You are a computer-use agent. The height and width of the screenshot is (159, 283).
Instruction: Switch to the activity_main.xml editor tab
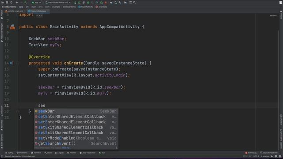[x=14, y=11]
